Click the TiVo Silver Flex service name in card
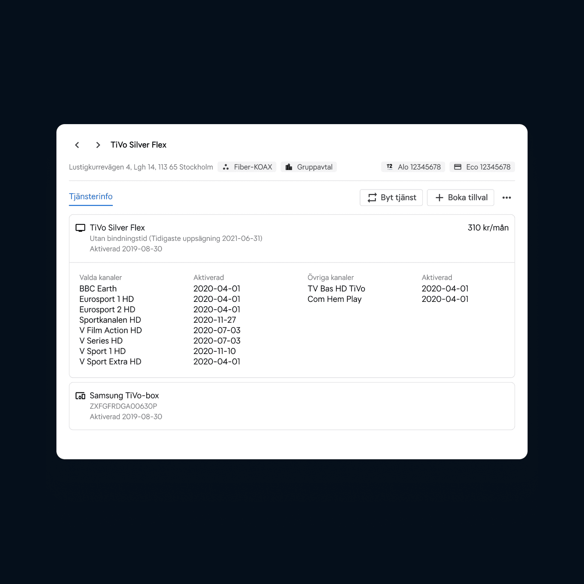Viewport: 584px width, 584px height. [117, 228]
